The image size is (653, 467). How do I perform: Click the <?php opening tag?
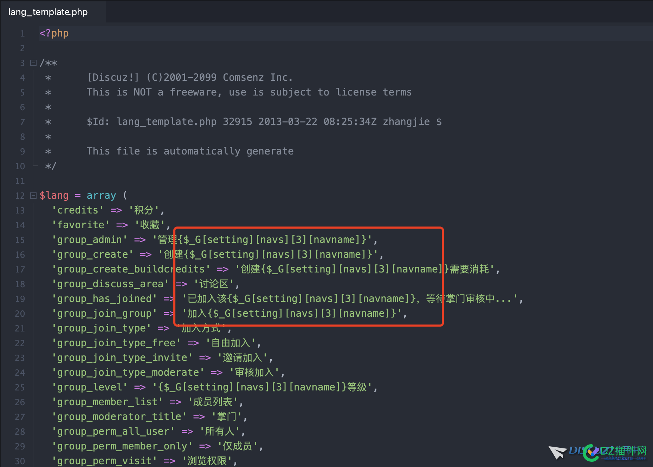point(54,33)
